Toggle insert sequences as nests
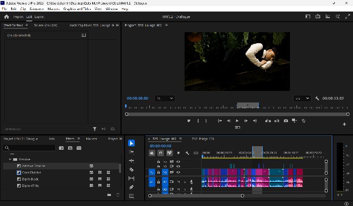Screen dimensions: 353x206 (x=152, y=153)
